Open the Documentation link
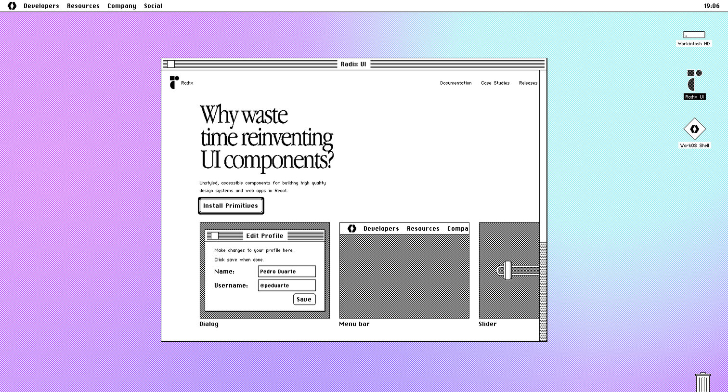Image resolution: width=728 pixels, height=392 pixels. point(456,83)
